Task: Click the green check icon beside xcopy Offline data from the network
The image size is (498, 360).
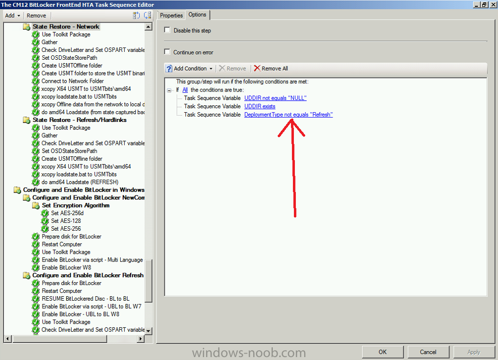Action: point(36,104)
